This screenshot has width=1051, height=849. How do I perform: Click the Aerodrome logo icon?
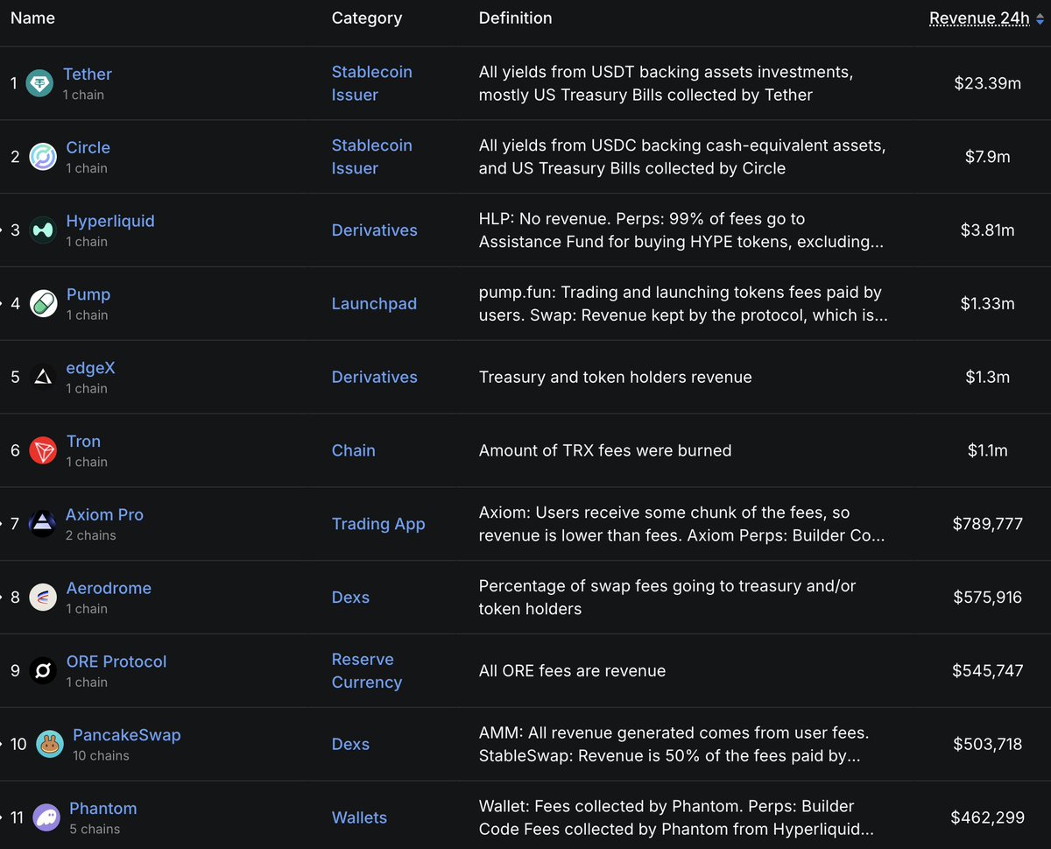click(43, 598)
